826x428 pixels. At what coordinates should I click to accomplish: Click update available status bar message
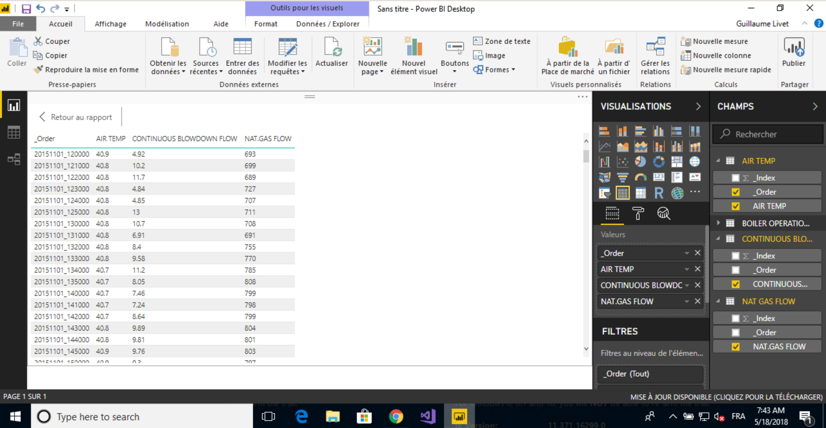726,397
